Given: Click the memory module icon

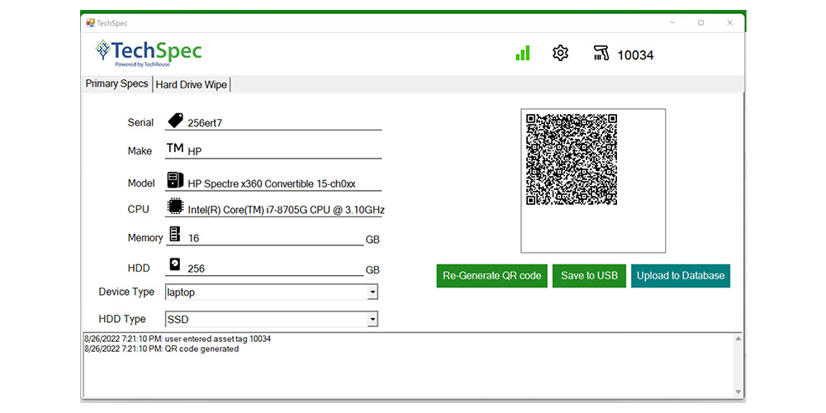Looking at the screenshot, I should click(x=174, y=235).
